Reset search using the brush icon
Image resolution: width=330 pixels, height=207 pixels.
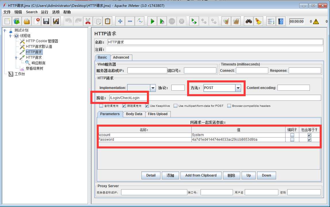(258, 21)
